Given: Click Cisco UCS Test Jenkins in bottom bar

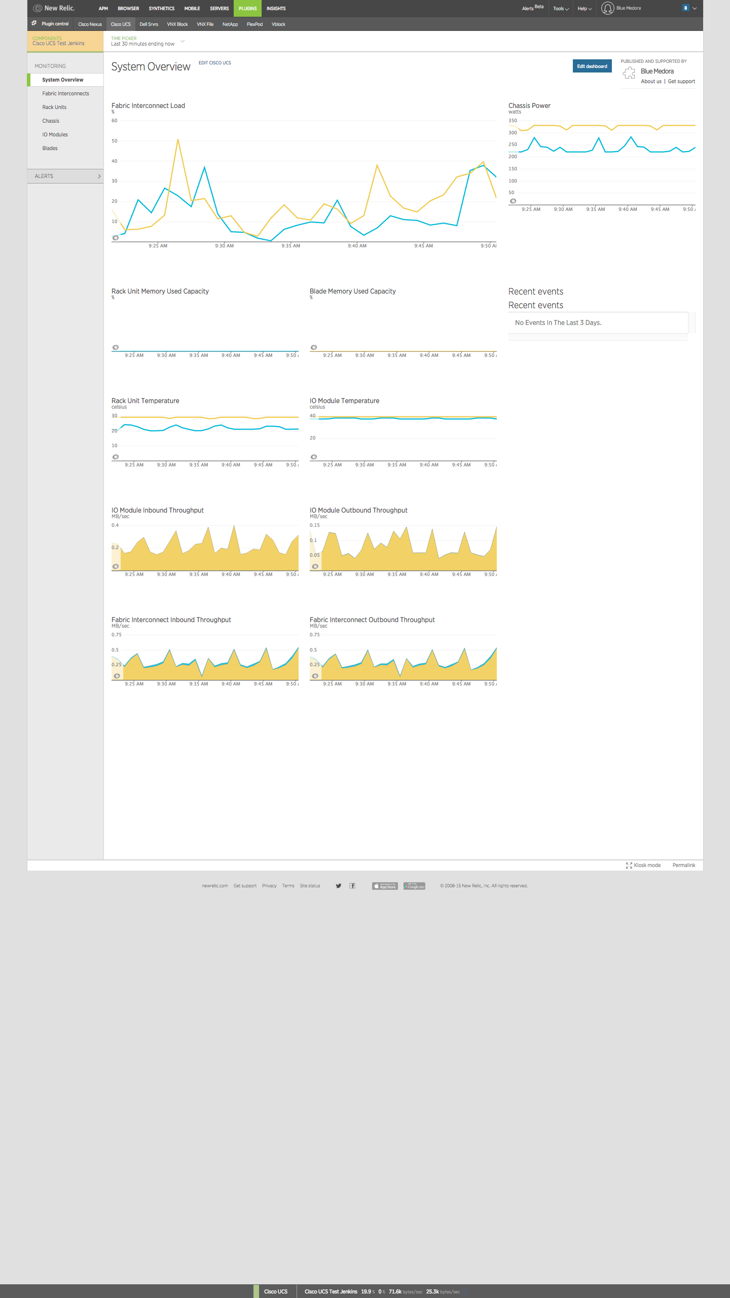Looking at the screenshot, I should 331,1291.
